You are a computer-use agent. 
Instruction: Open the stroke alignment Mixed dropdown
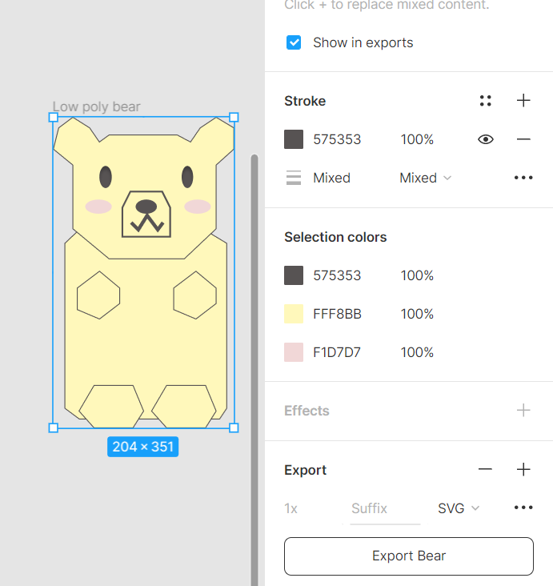426,178
